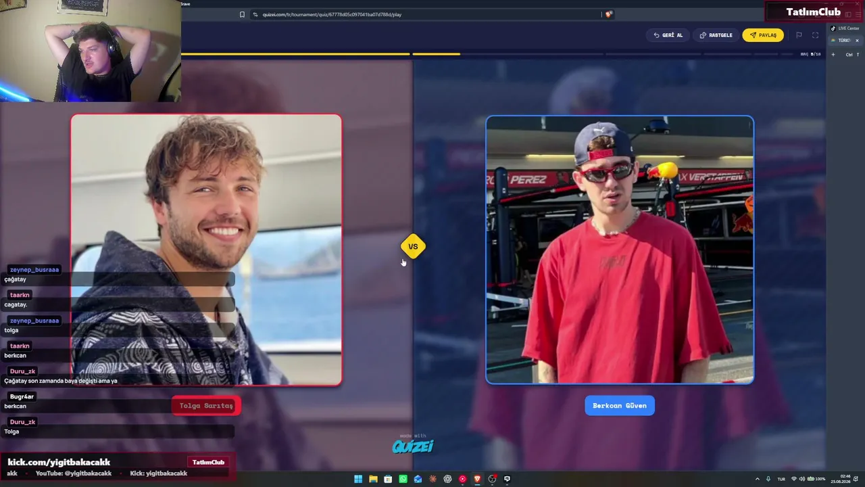This screenshot has height=487, width=865.
Task: Click the red Tolga Sarıtaş name button
Action: click(x=206, y=406)
